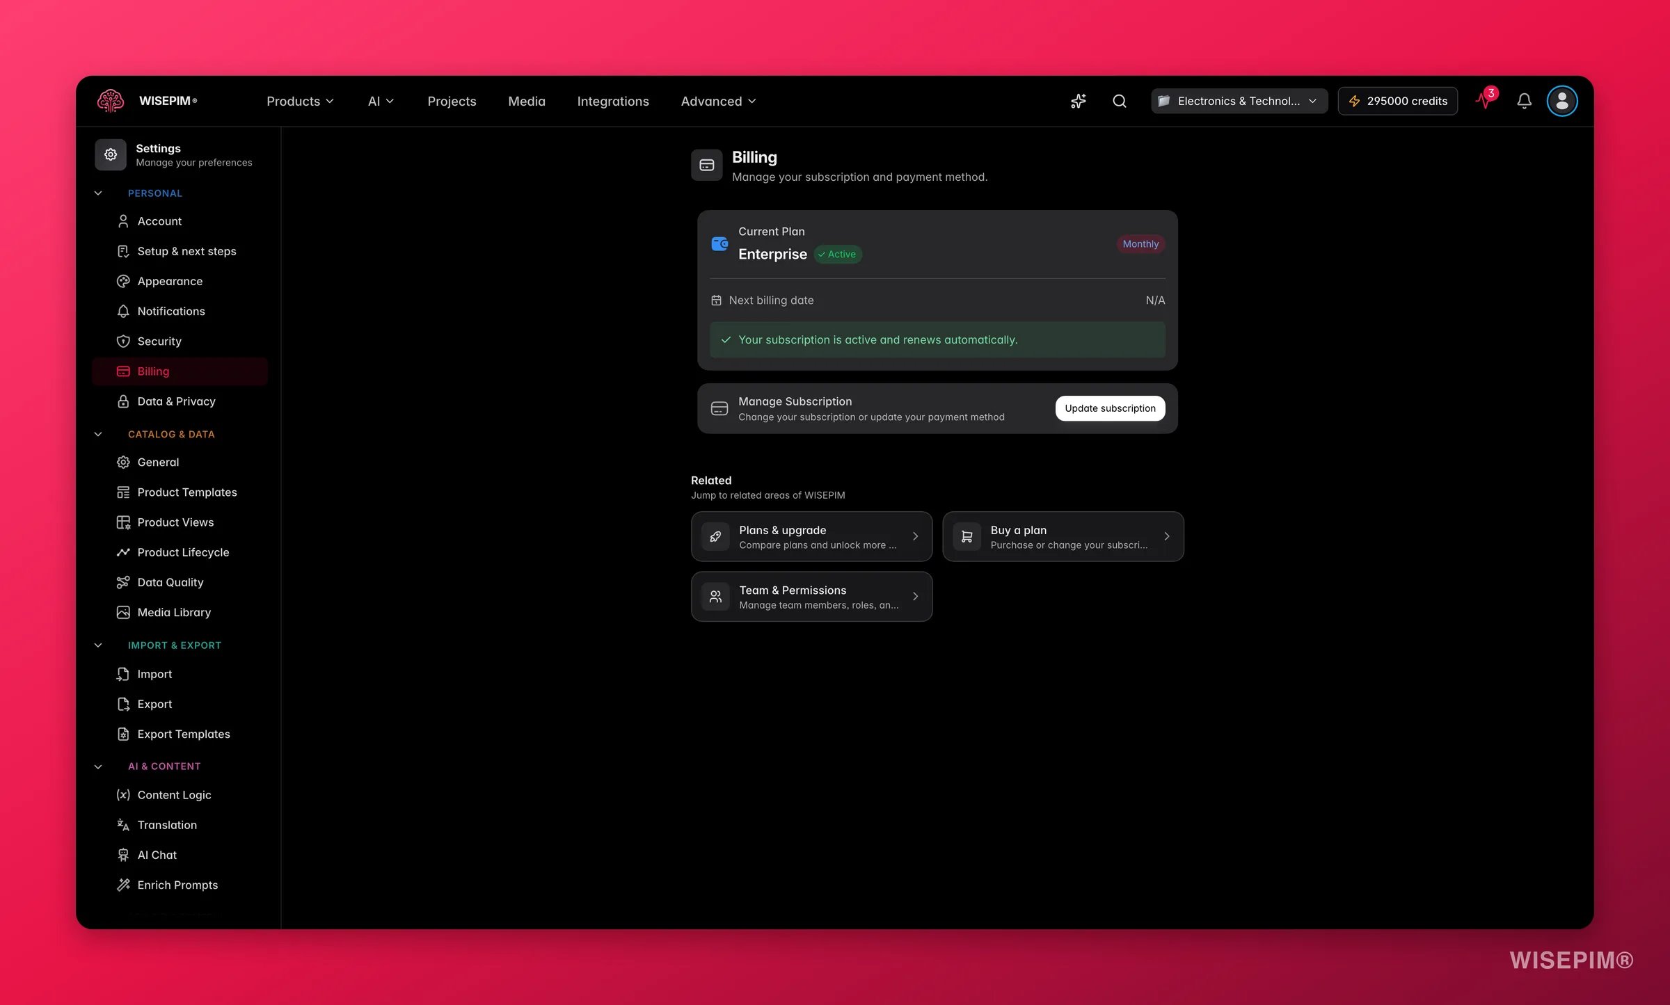
Task: Open the search magnifier icon
Action: [x=1119, y=101]
